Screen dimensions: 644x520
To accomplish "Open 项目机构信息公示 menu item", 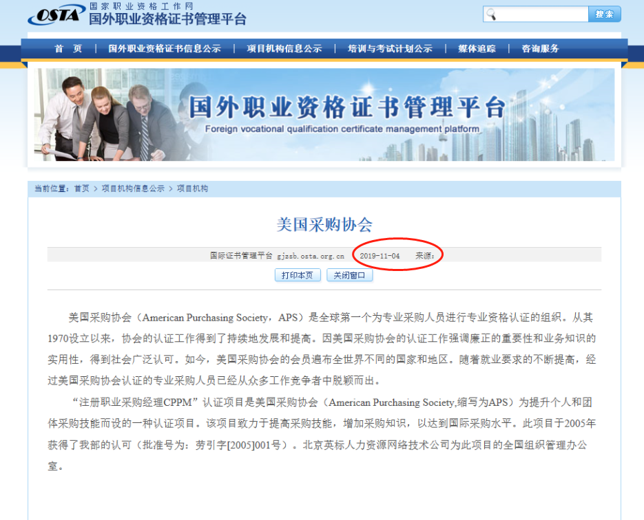I will (x=284, y=49).
